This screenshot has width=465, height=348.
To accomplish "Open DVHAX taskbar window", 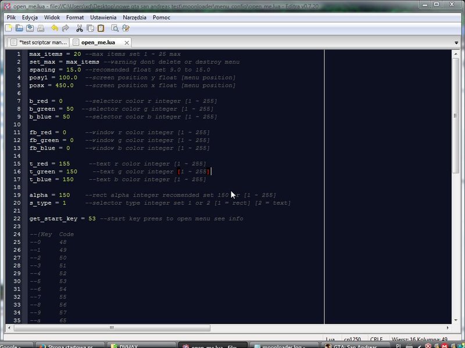I will (x=141, y=346).
